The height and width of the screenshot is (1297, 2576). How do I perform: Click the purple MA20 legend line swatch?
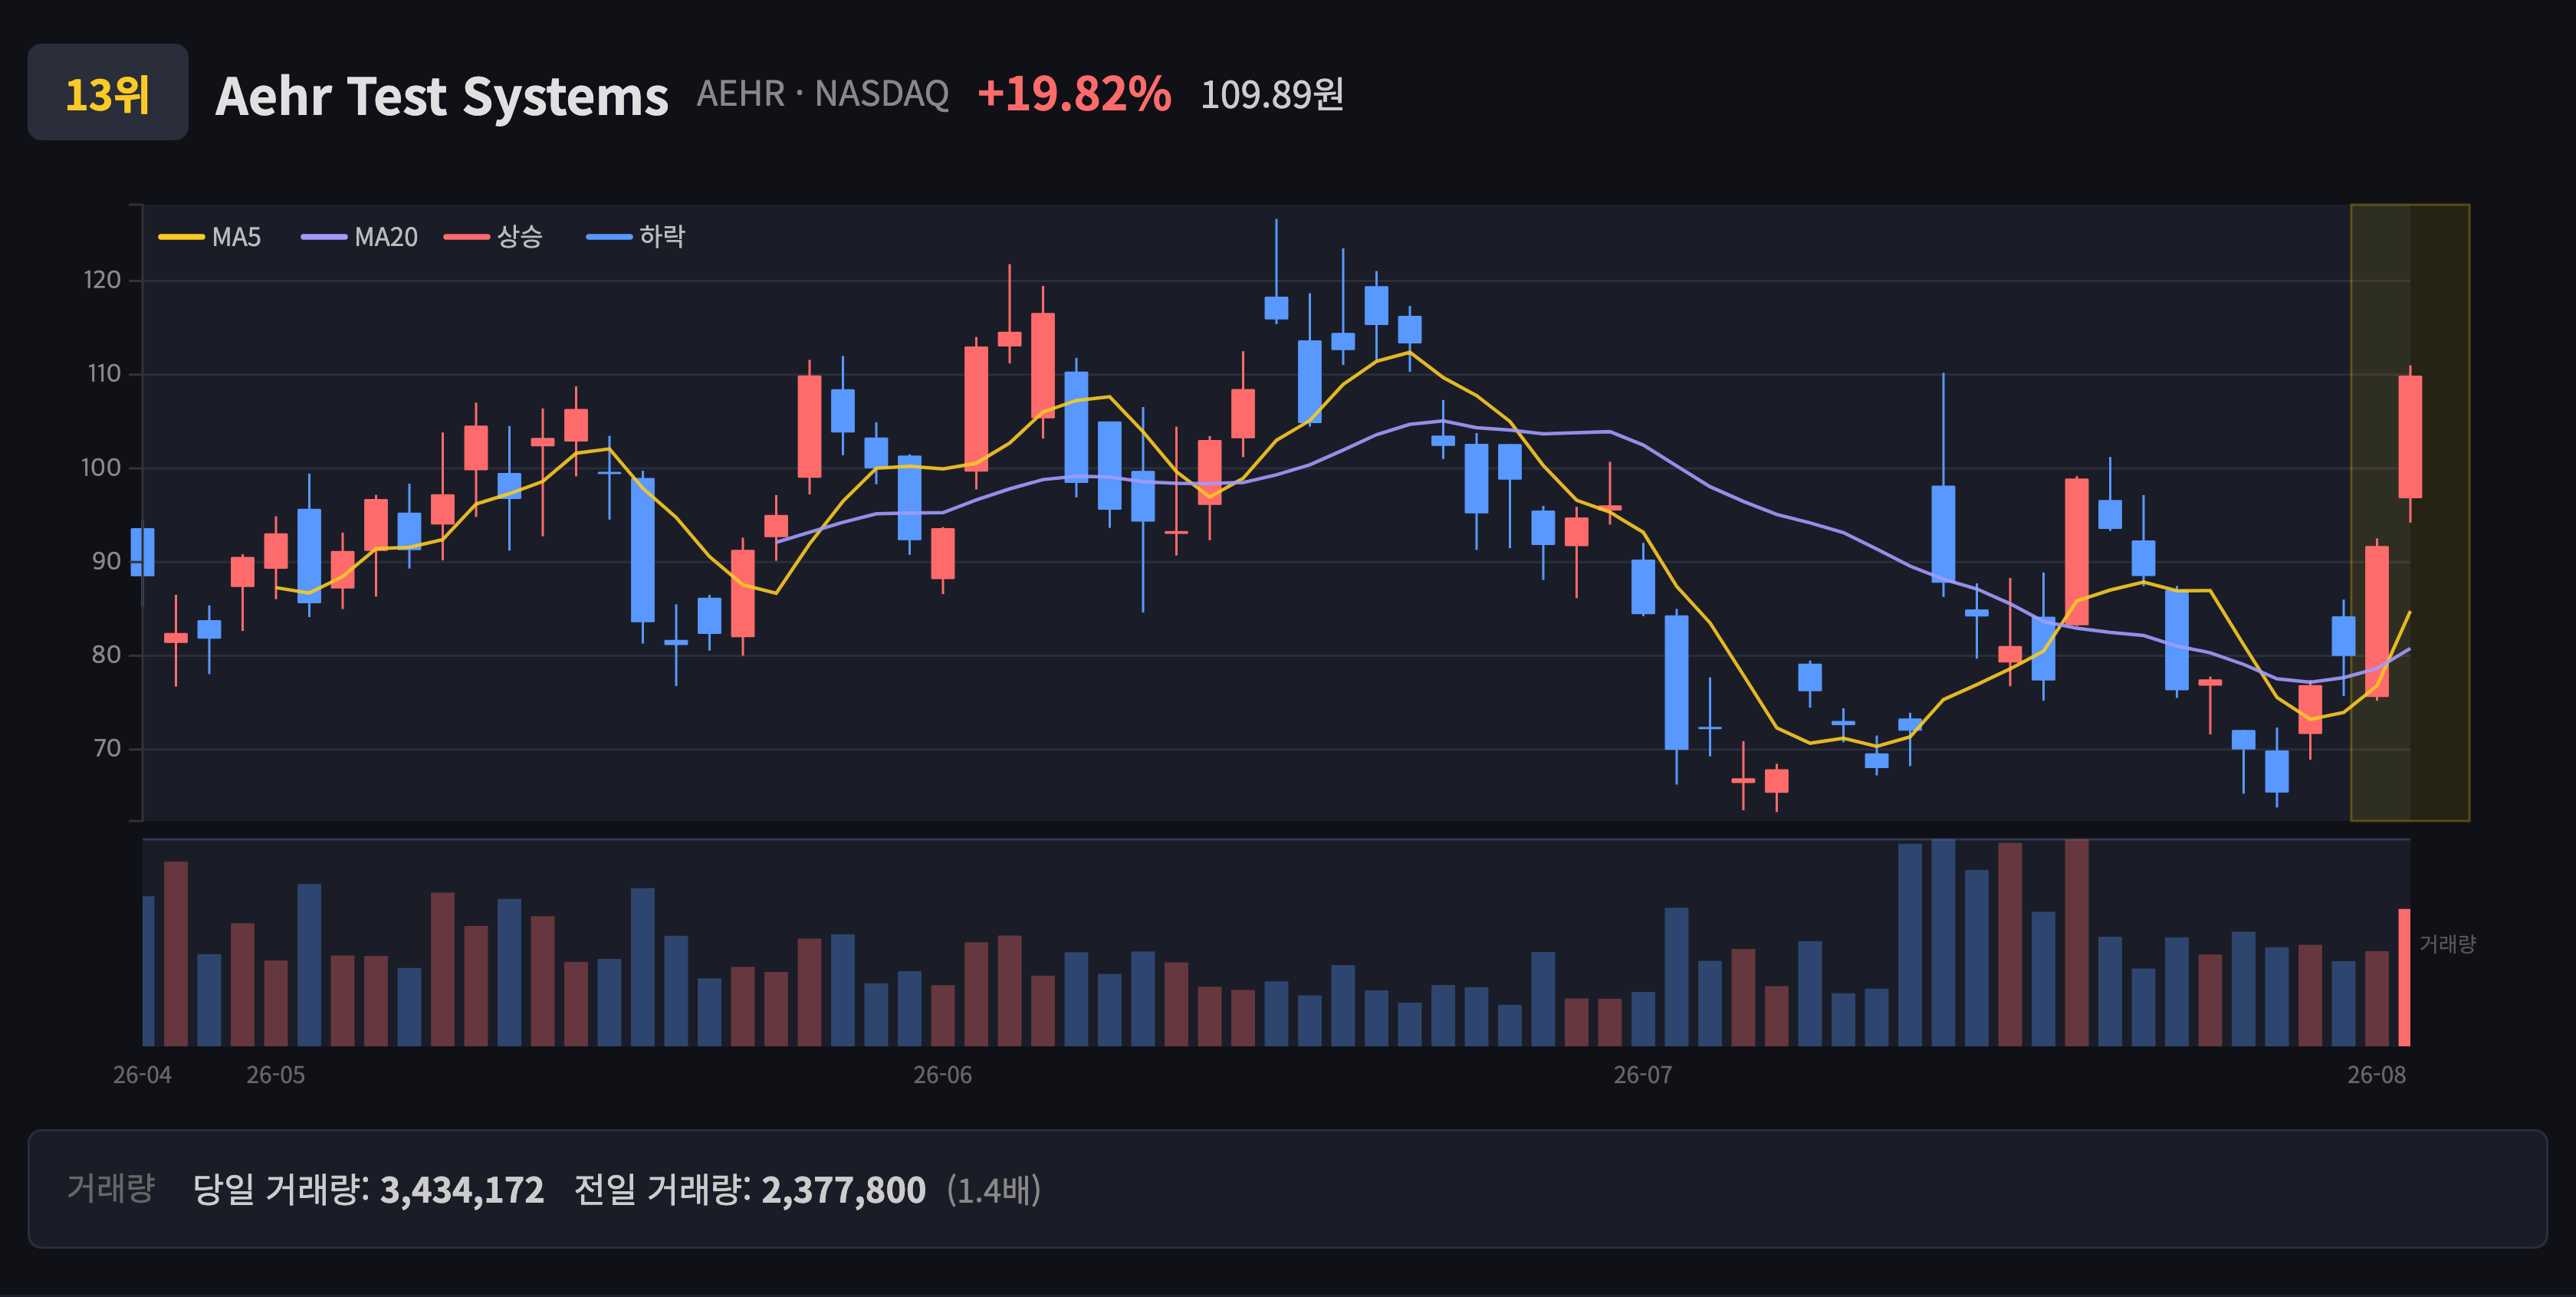click(324, 237)
